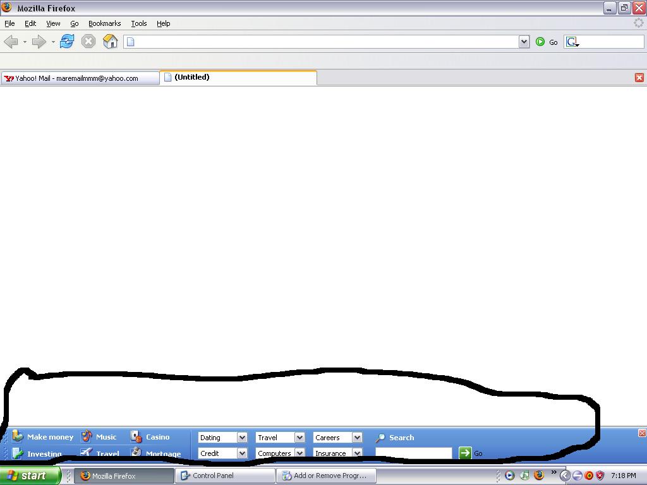Click the orange circle tray icon
Viewport: 647px width, 485px height.
tap(589, 476)
